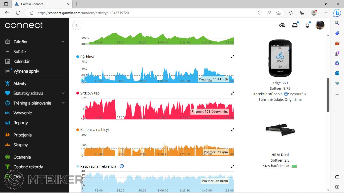Image resolution: width=344 pixels, height=193 pixels.
Task: Enlarge the Kadencia na bicykli chart
Action: click(x=232, y=130)
